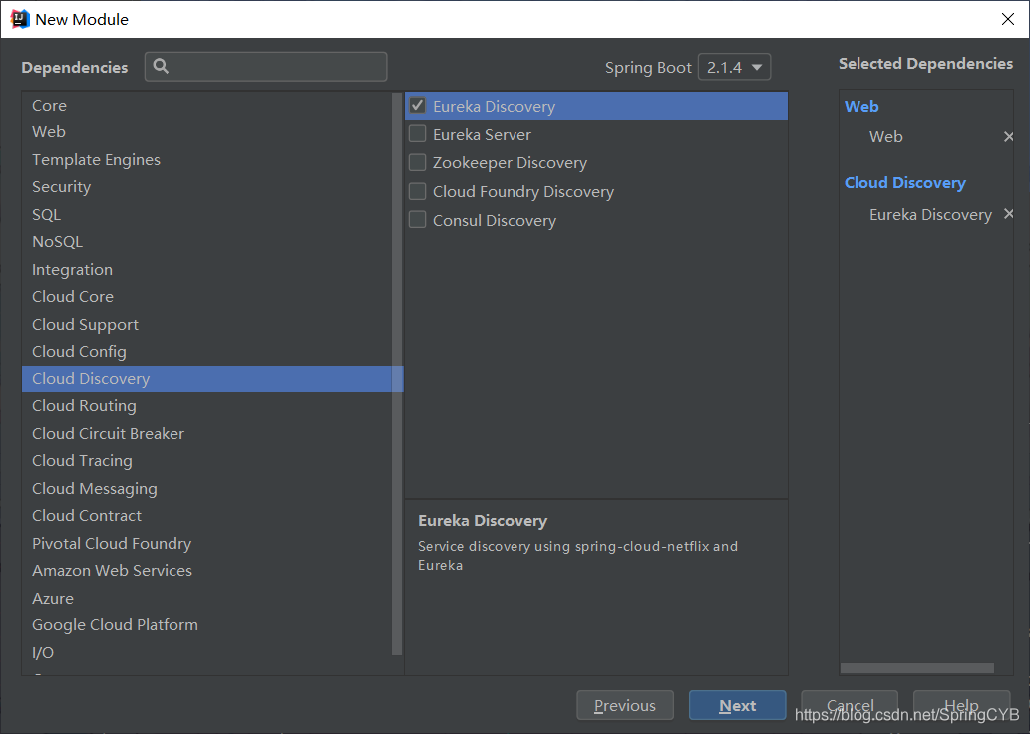Select the Web entry under Web group

click(885, 137)
